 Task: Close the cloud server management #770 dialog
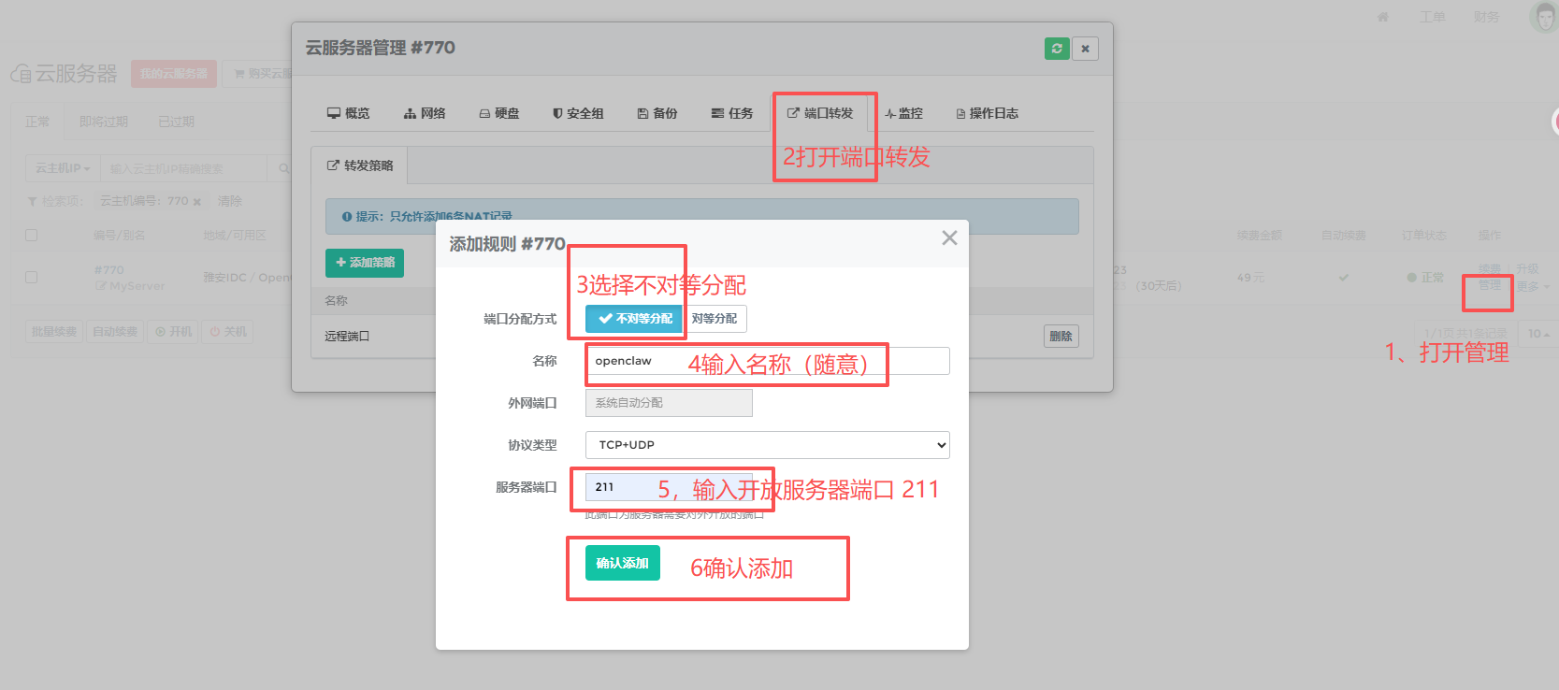click(1086, 49)
